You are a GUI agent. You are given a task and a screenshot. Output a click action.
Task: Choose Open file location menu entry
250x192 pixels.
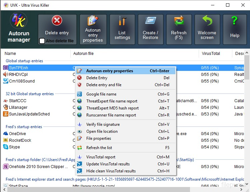pos(102,131)
